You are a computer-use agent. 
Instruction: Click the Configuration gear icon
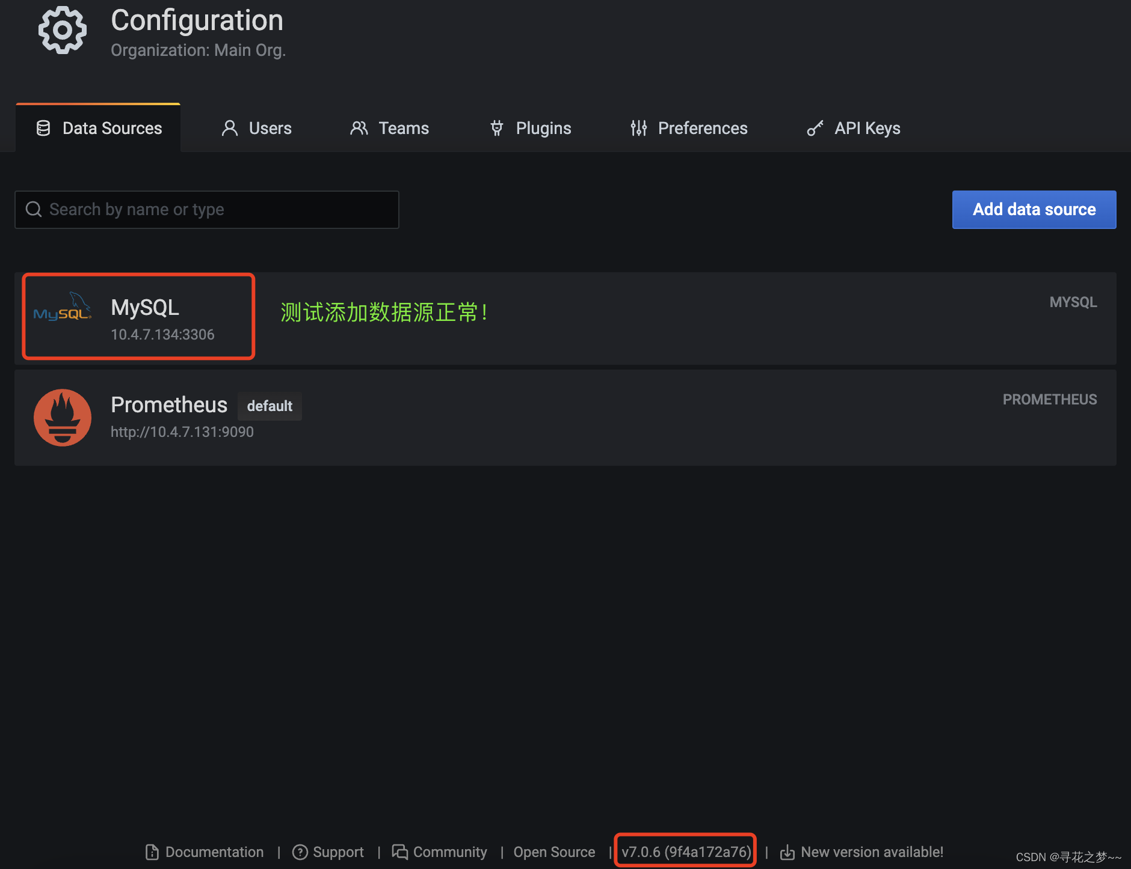point(62,30)
